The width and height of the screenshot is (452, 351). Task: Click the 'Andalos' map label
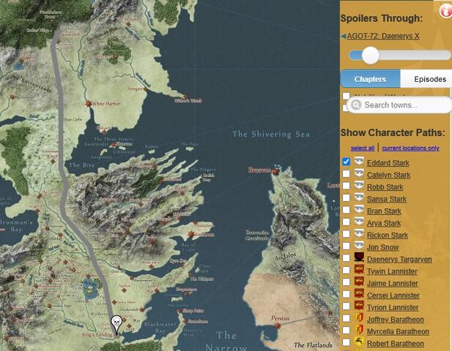pos(285,257)
